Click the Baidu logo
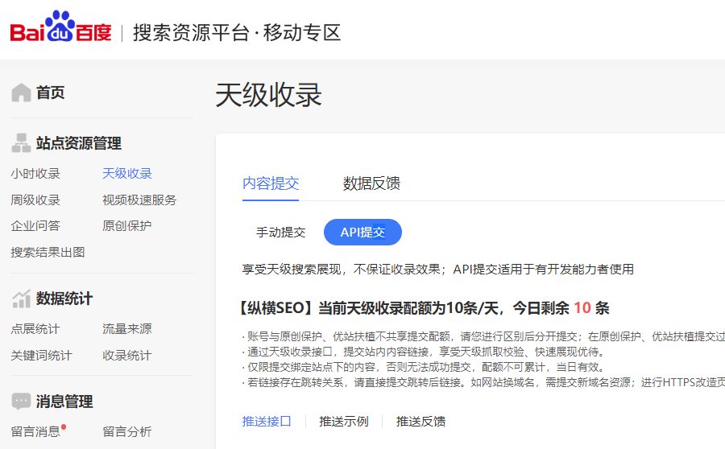This screenshot has height=449, width=725. tap(60, 30)
